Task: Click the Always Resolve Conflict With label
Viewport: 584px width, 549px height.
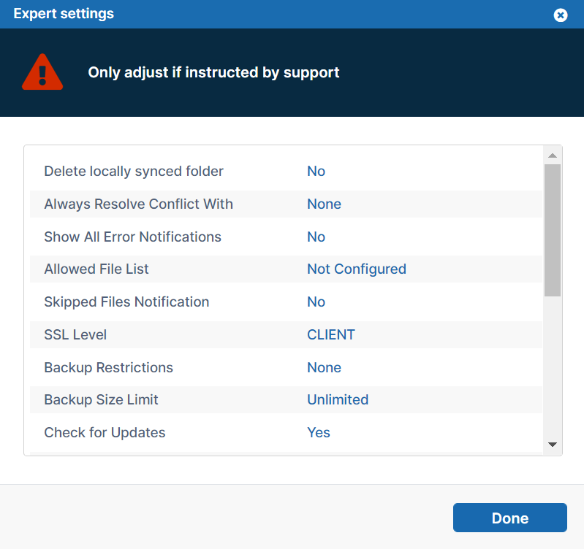Action: click(x=138, y=204)
